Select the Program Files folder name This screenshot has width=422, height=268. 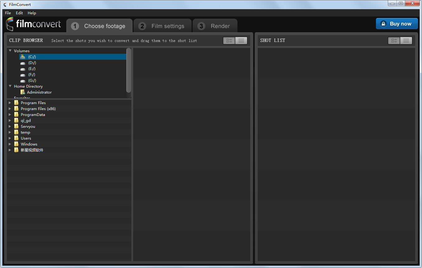tap(33, 103)
